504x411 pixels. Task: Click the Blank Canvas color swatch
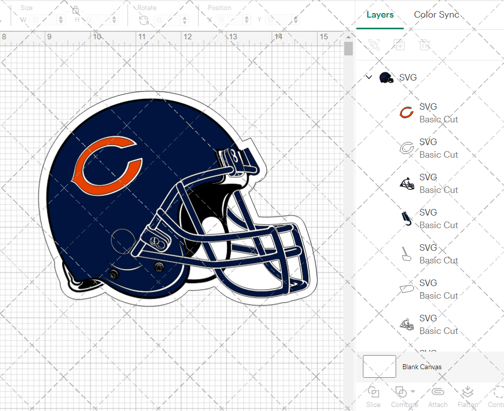[x=379, y=367]
